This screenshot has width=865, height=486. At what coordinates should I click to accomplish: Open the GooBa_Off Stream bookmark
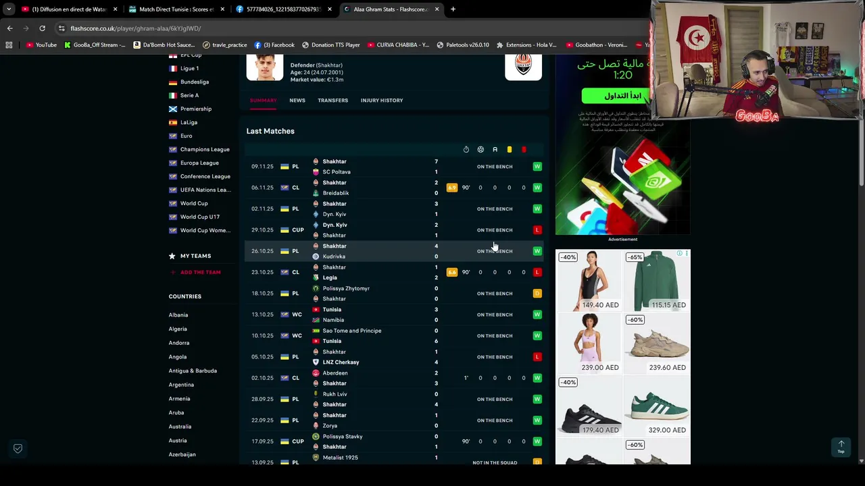95,45
